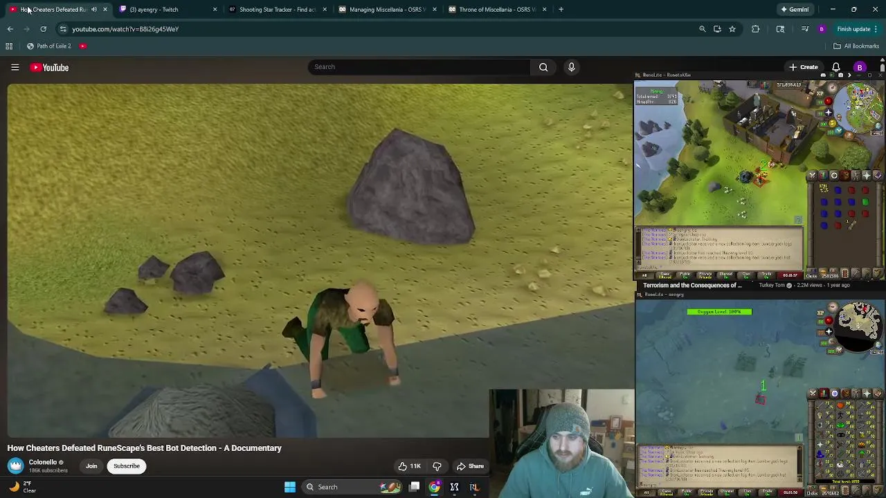Screen dimensions: 886x498
Task: Click compass in bottom RuneLite window
Action: pos(833,307)
